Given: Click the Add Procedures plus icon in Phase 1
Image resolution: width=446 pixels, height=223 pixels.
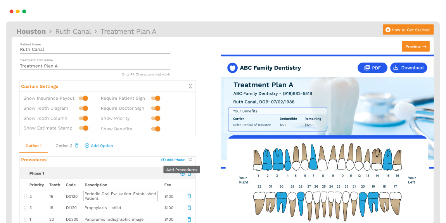Looking at the screenshot, I should pos(183,174).
